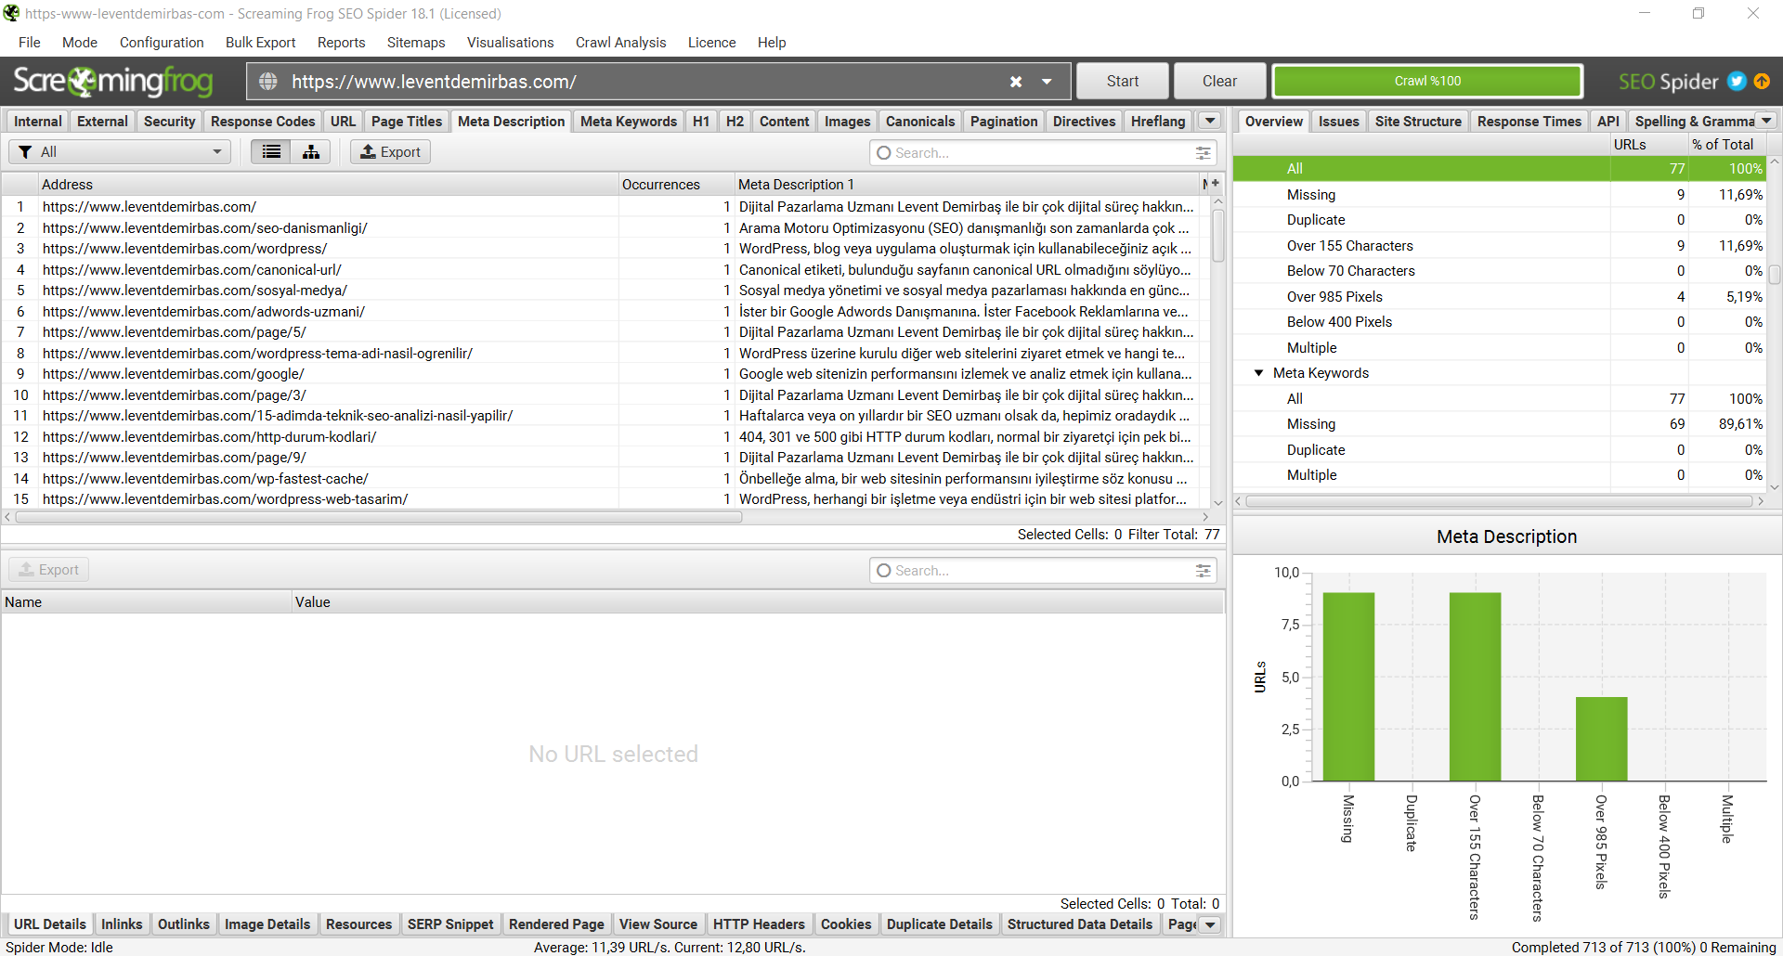Select the wp-fastest-cache address row
The image size is (1783, 956).
601,479
